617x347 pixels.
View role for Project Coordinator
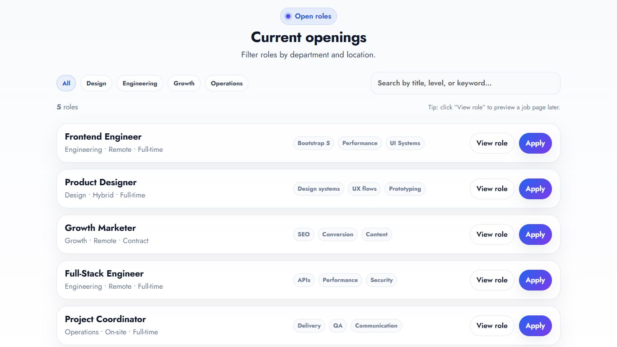tap(492, 326)
